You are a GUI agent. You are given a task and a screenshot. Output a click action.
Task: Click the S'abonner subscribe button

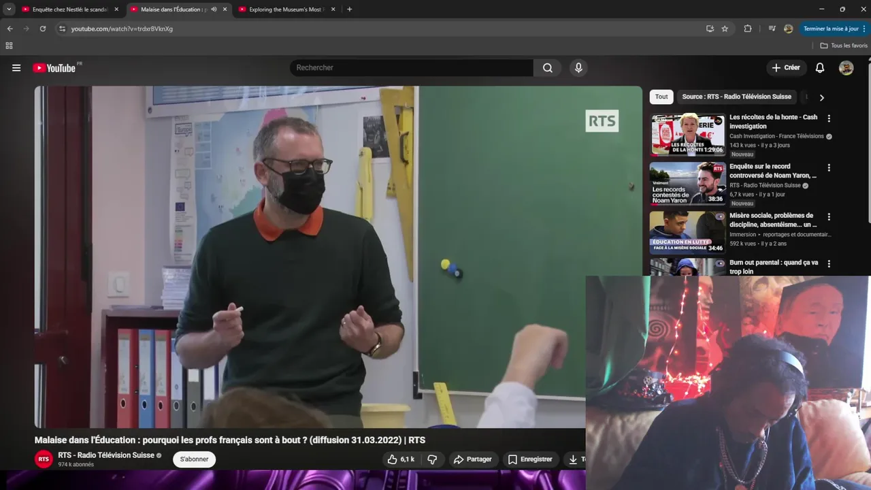[194, 459]
